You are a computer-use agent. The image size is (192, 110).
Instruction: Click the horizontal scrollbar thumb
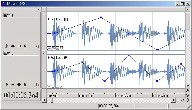click(52, 100)
